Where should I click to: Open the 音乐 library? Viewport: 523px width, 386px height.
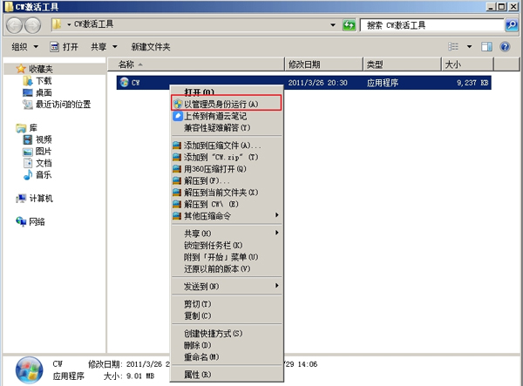coord(44,174)
